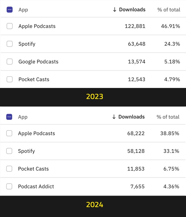
Task: Select the Apple Podcasts checkbox with 68,222 downloads
Action: pyautogui.click(x=9, y=133)
